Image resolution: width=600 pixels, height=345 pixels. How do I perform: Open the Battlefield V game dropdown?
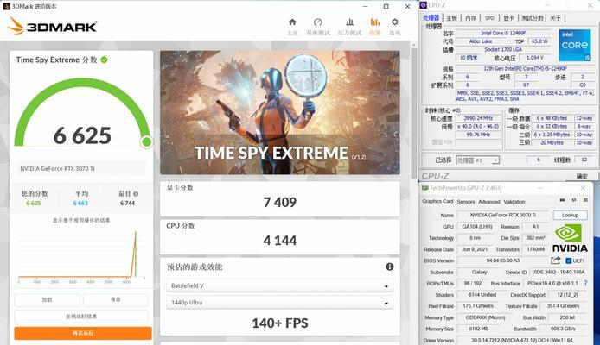coord(280,285)
